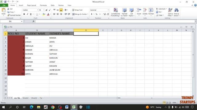
Task: Shrink font size with the smaller A icon
Action: 50,10
